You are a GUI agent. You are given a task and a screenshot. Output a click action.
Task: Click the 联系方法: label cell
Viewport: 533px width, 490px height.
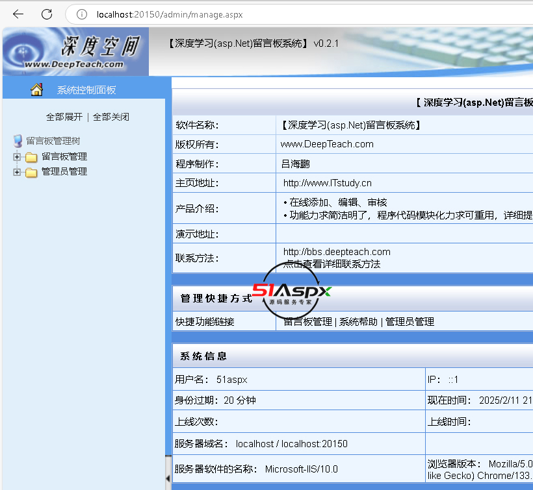click(x=224, y=258)
